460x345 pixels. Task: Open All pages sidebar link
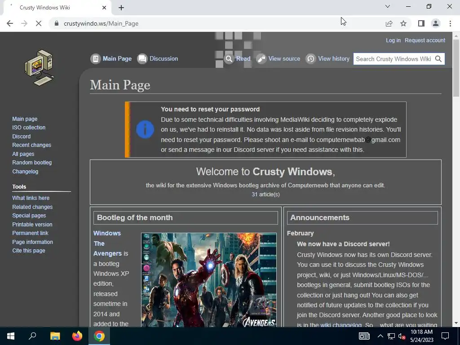coord(23,154)
